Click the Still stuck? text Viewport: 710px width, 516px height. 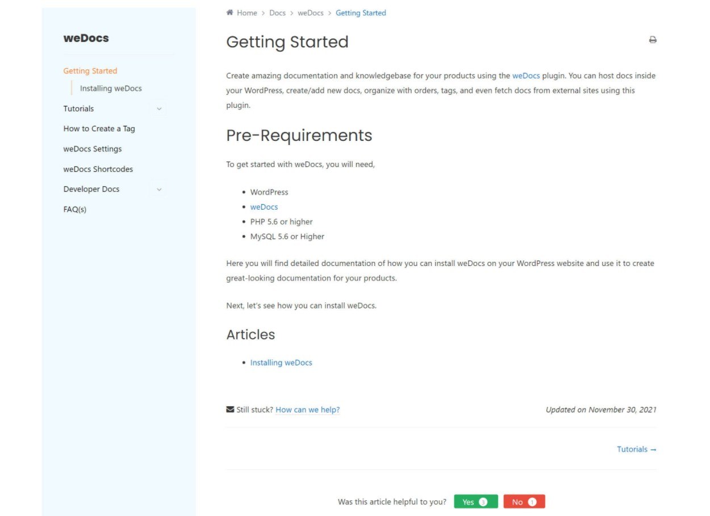pos(255,410)
